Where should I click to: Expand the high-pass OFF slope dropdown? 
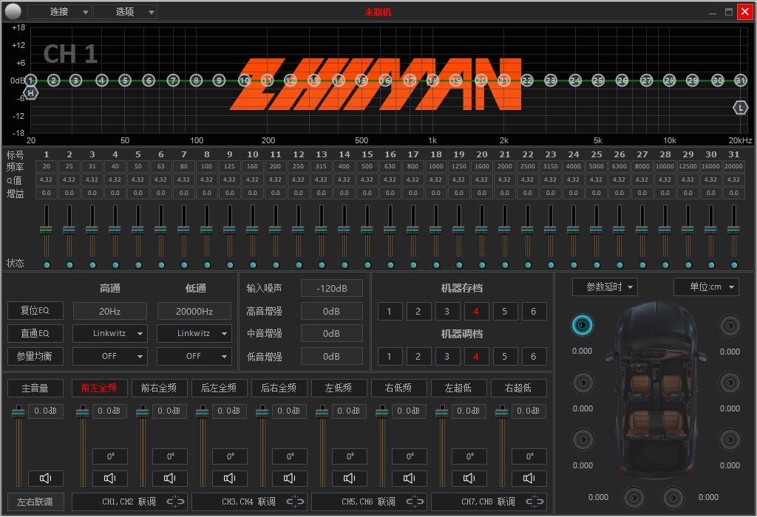[110, 356]
